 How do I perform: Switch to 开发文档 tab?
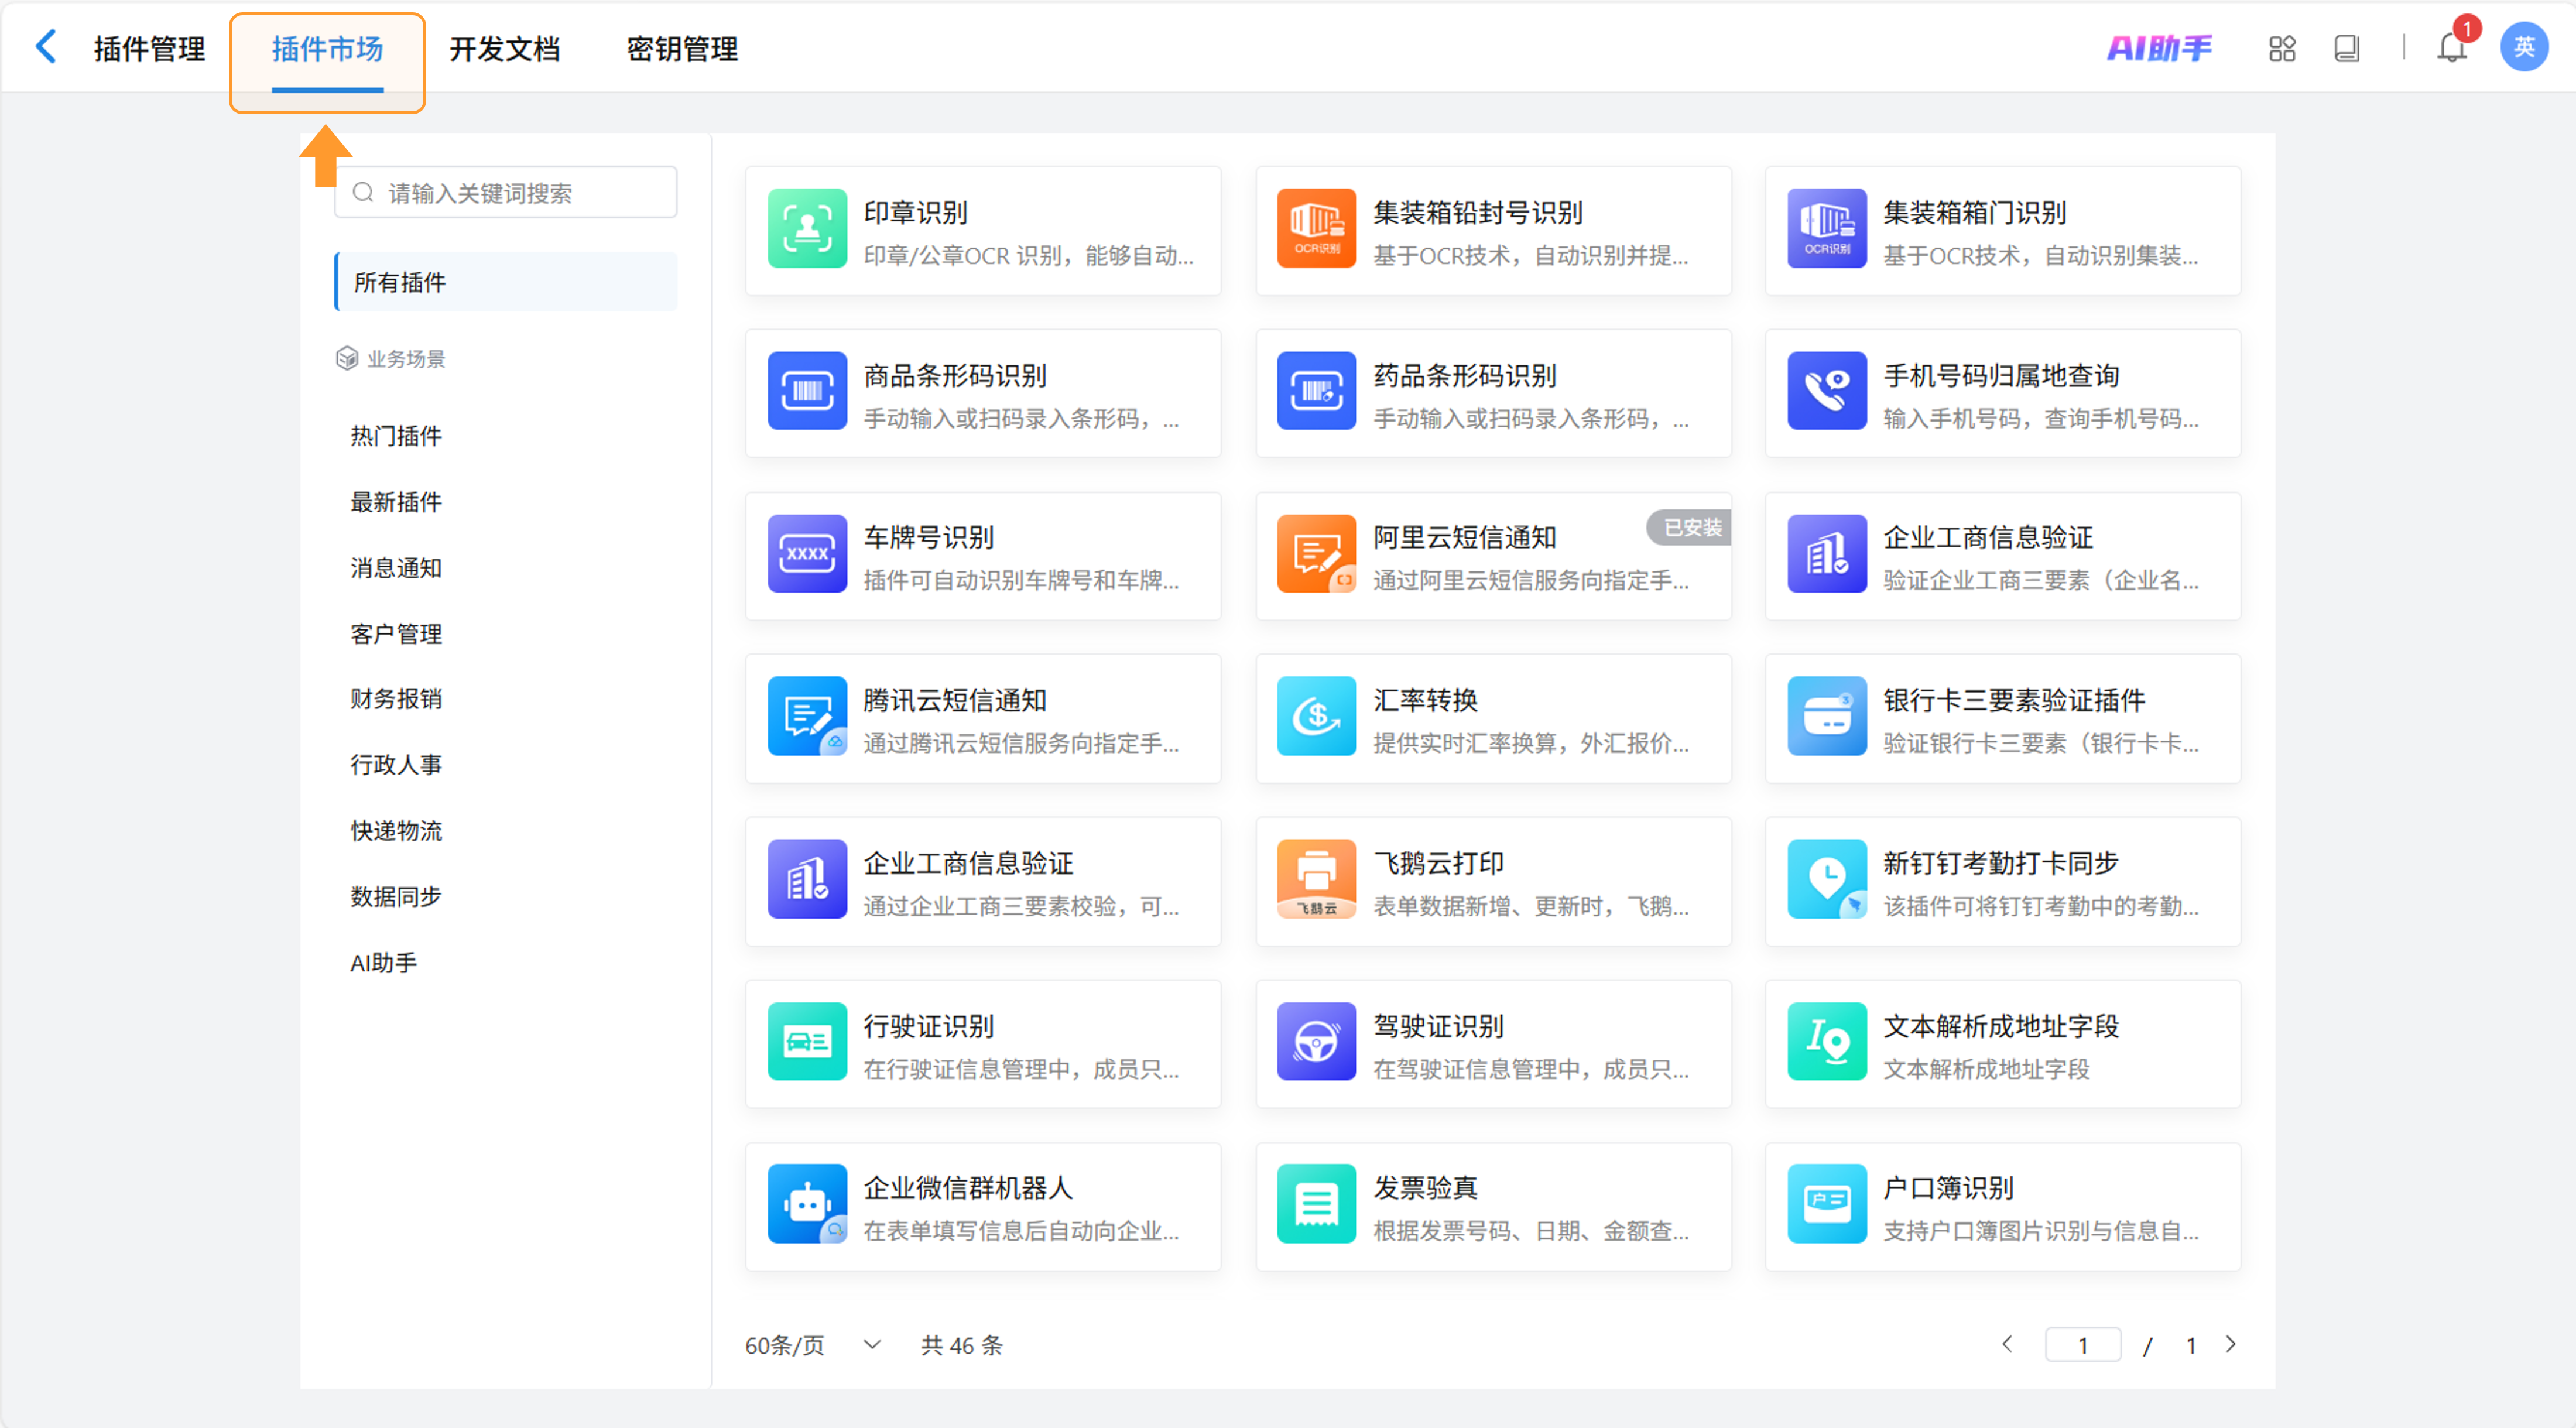click(504, 49)
